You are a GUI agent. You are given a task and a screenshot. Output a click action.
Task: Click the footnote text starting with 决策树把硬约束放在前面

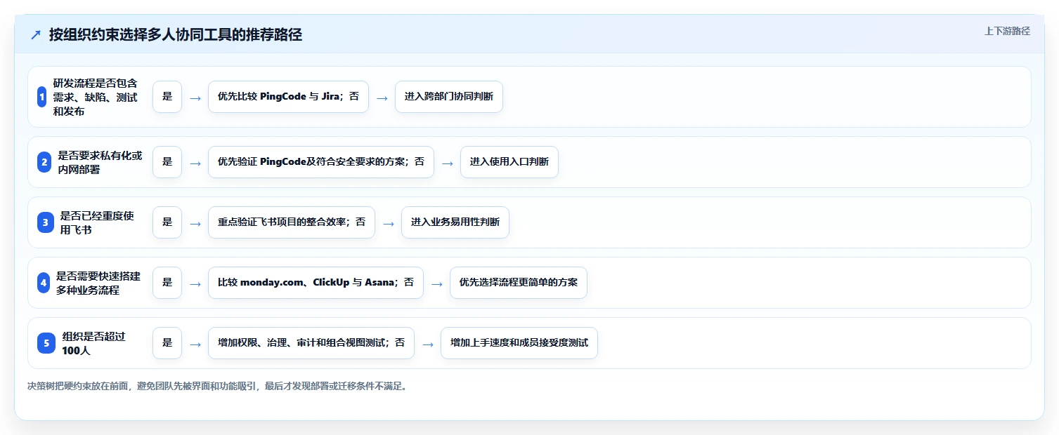pyautogui.click(x=217, y=386)
